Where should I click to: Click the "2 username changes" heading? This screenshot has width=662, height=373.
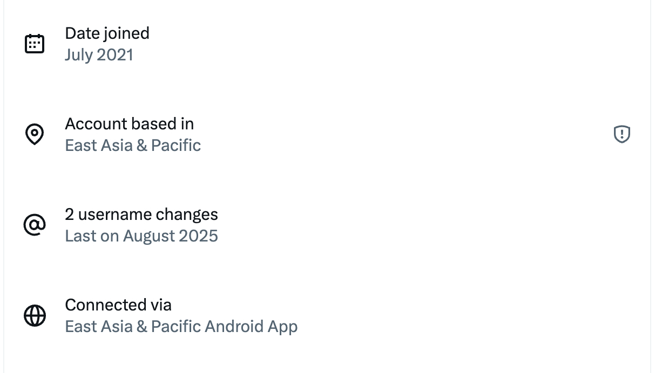(x=141, y=215)
